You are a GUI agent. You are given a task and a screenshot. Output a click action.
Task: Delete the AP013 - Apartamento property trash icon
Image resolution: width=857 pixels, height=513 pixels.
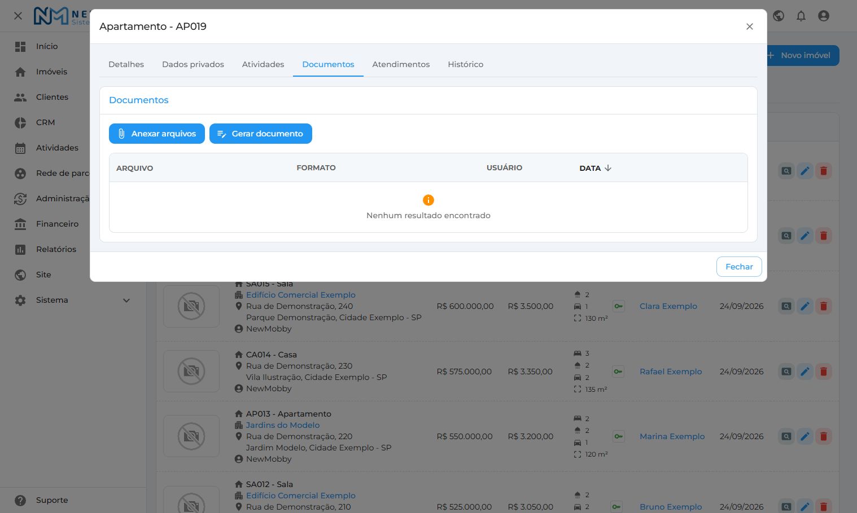pyautogui.click(x=824, y=436)
